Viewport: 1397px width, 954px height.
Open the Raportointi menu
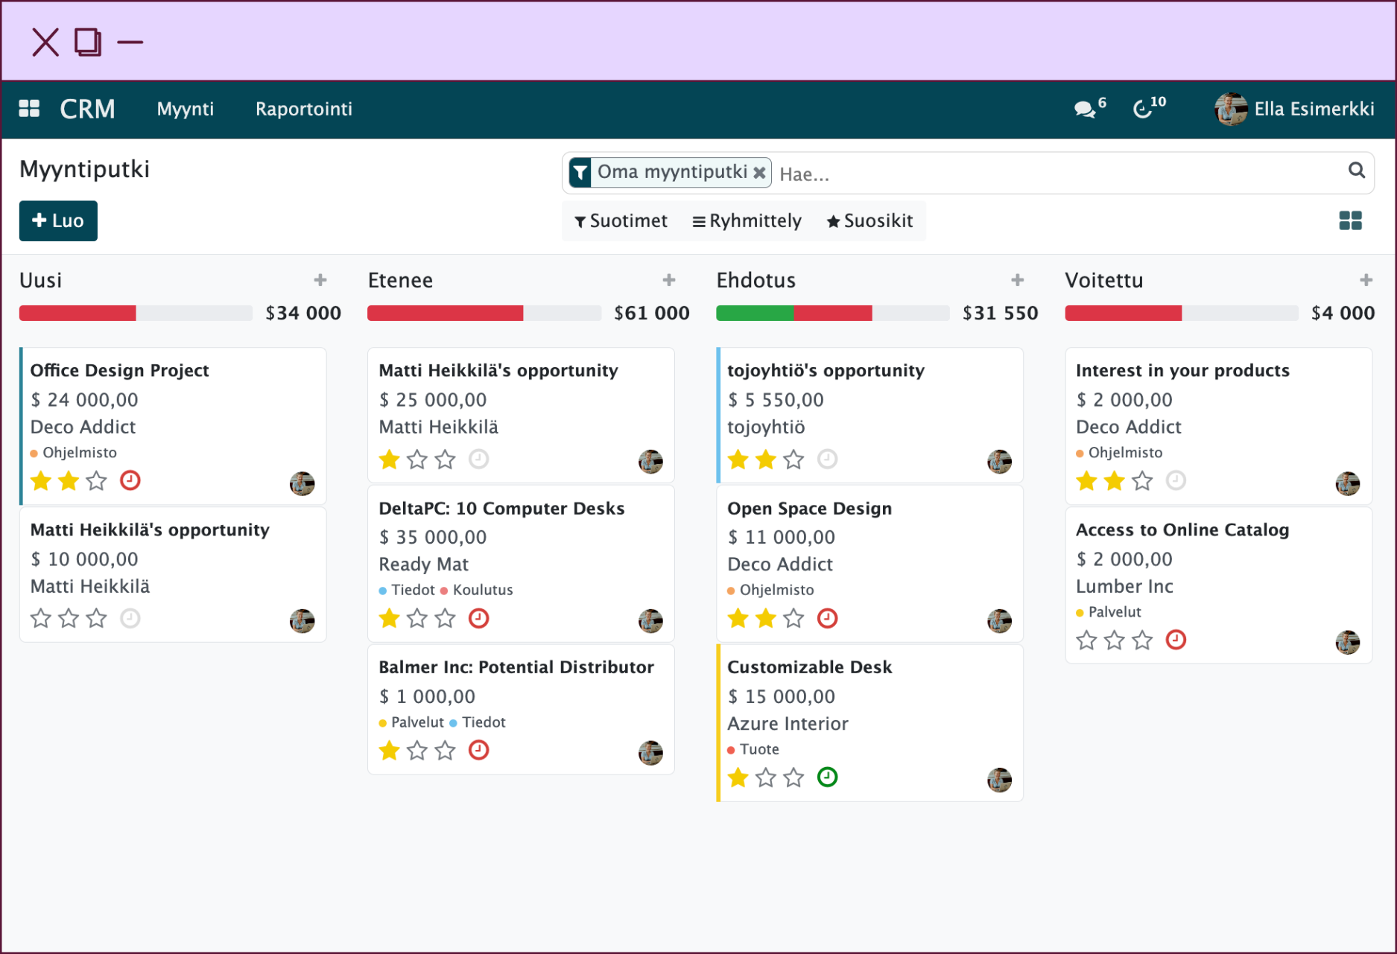point(303,109)
